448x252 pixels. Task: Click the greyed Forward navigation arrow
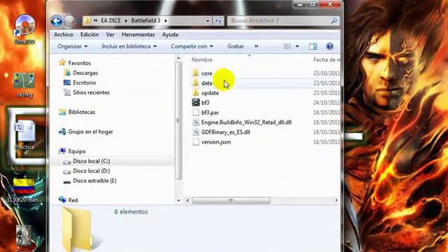pos(69,21)
